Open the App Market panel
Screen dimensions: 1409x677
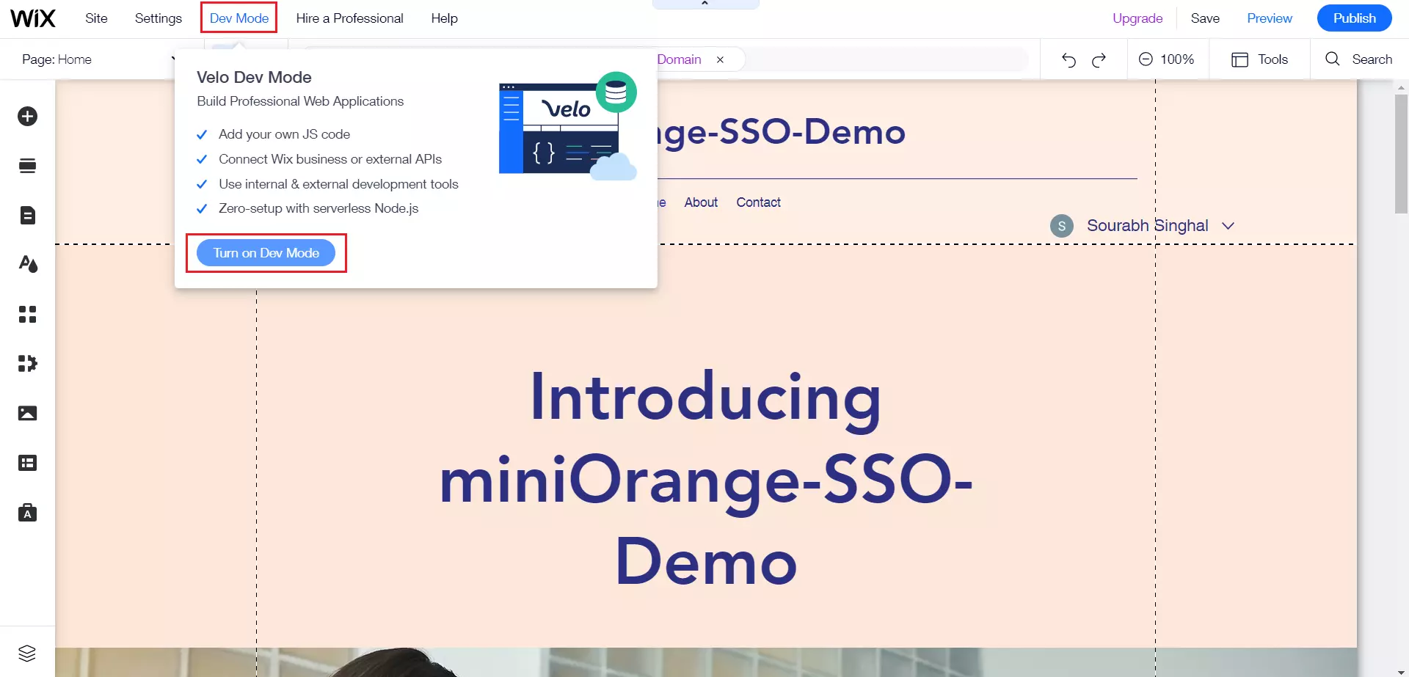(x=28, y=314)
